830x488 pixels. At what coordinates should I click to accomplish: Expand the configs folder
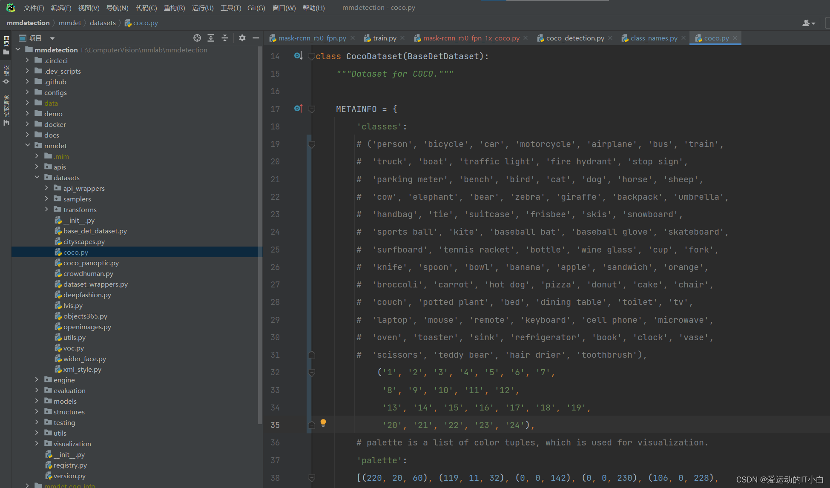pos(27,92)
